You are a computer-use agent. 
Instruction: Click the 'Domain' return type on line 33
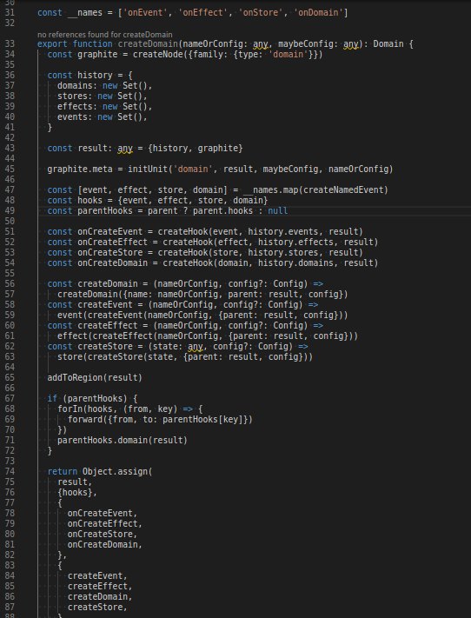[x=388, y=43]
